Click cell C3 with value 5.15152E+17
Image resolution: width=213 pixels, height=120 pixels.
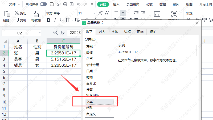[x=63, y=59]
